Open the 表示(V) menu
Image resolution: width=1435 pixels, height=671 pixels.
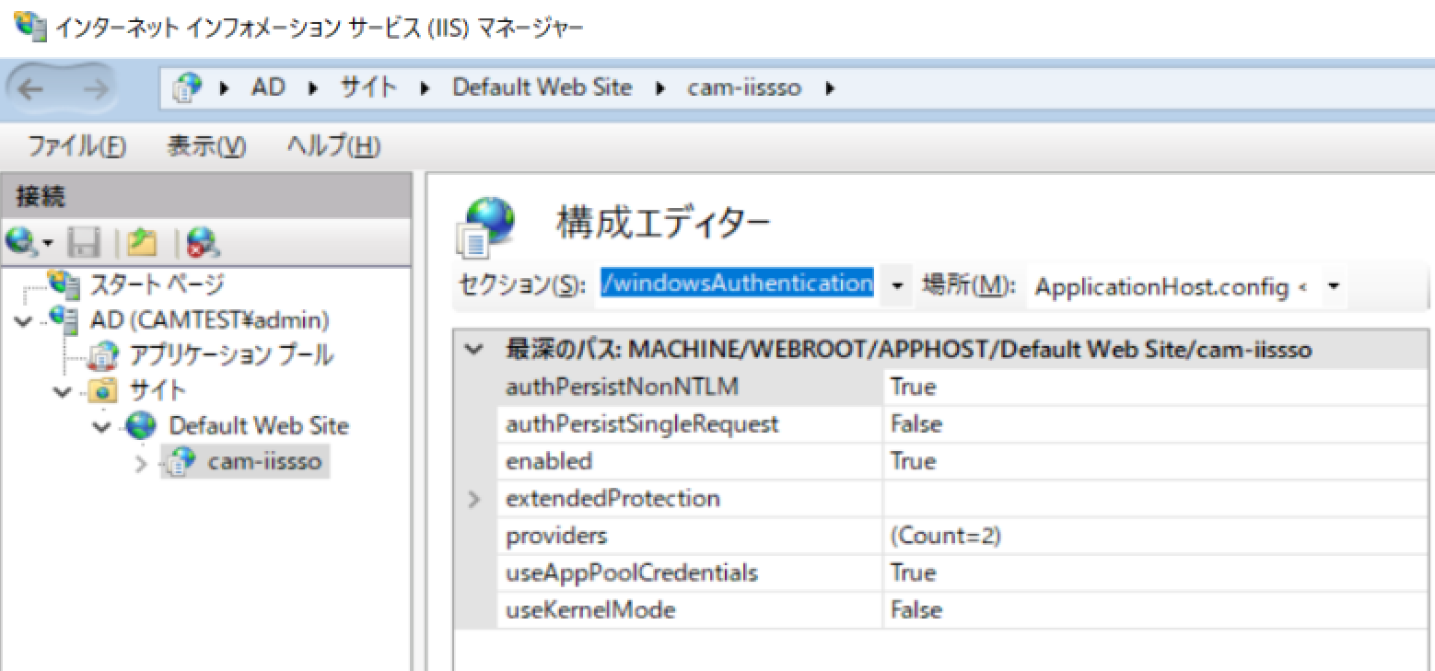tap(206, 146)
